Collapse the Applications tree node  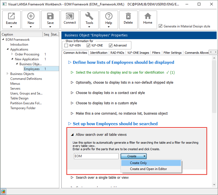click(x=8, y=49)
